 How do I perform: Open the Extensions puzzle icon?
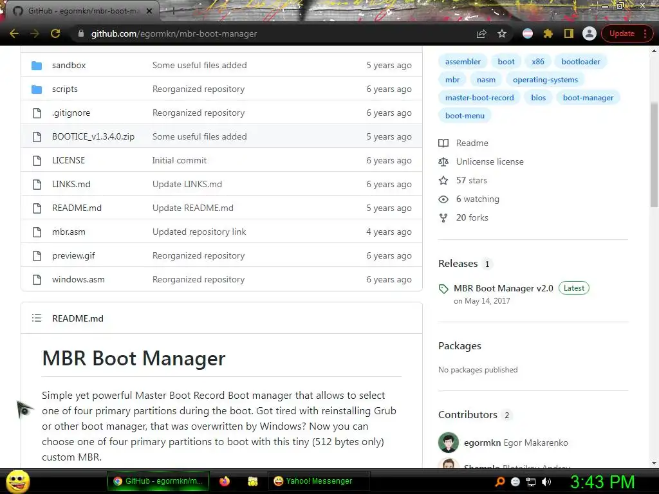tap(548, 33)
